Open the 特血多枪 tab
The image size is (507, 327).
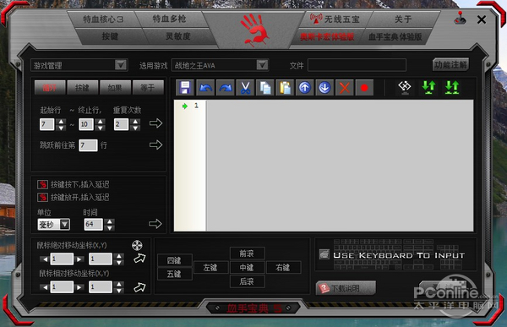(169, 19)
